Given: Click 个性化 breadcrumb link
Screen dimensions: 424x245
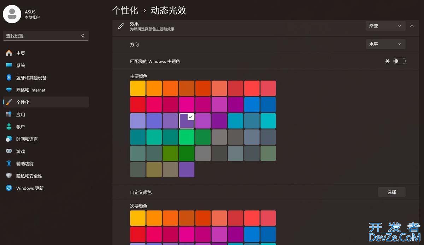Looking at the screenshot, I should point(125,10).
